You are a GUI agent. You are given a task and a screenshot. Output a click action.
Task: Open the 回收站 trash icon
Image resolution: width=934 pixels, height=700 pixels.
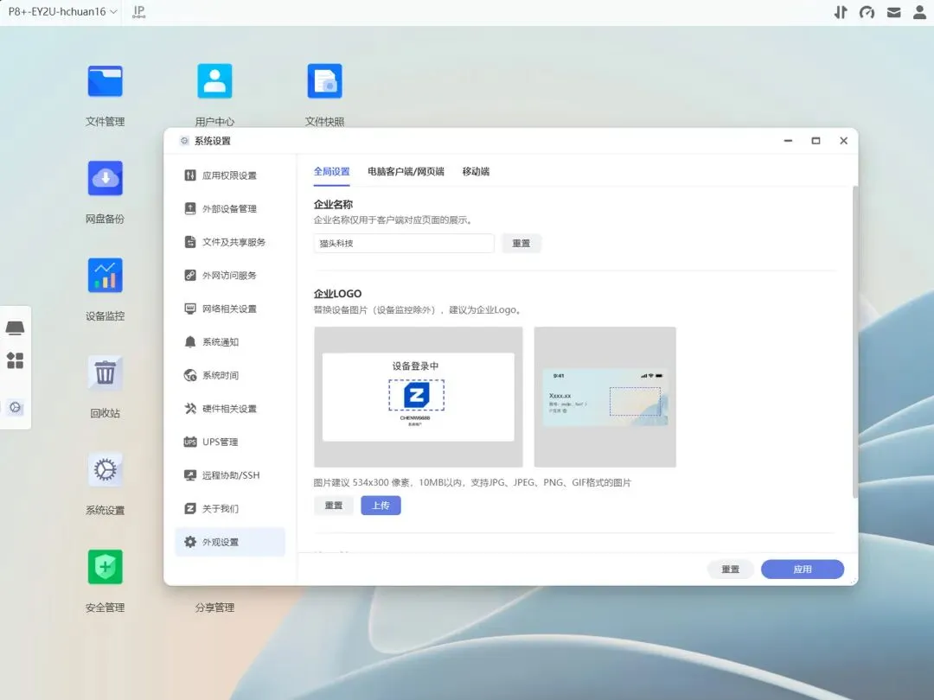coord(105,372)
